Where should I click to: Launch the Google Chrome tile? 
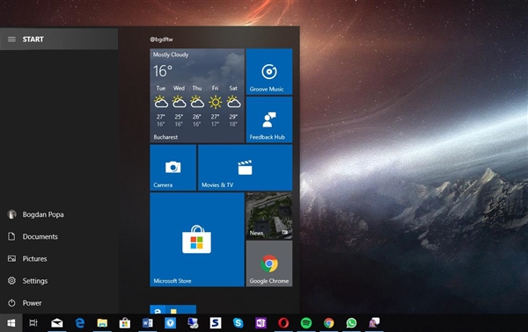click(x=269, y=263)
